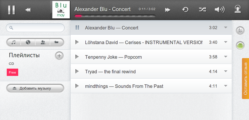This screenshot has height=120, width=249.
Task: Open dropdown for Tenpenny Joke — Popcorn
Action: coord(226,57)
